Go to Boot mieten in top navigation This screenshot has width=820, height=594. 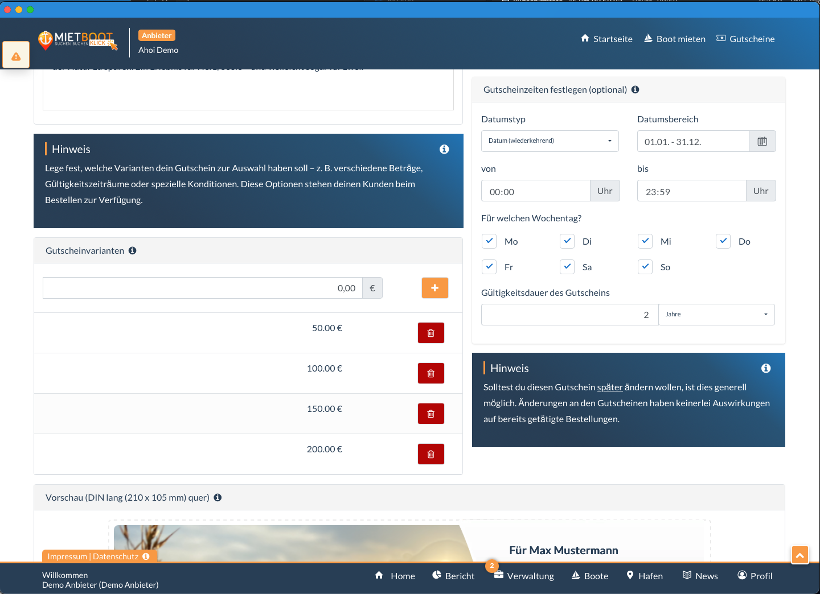[675, 39]
